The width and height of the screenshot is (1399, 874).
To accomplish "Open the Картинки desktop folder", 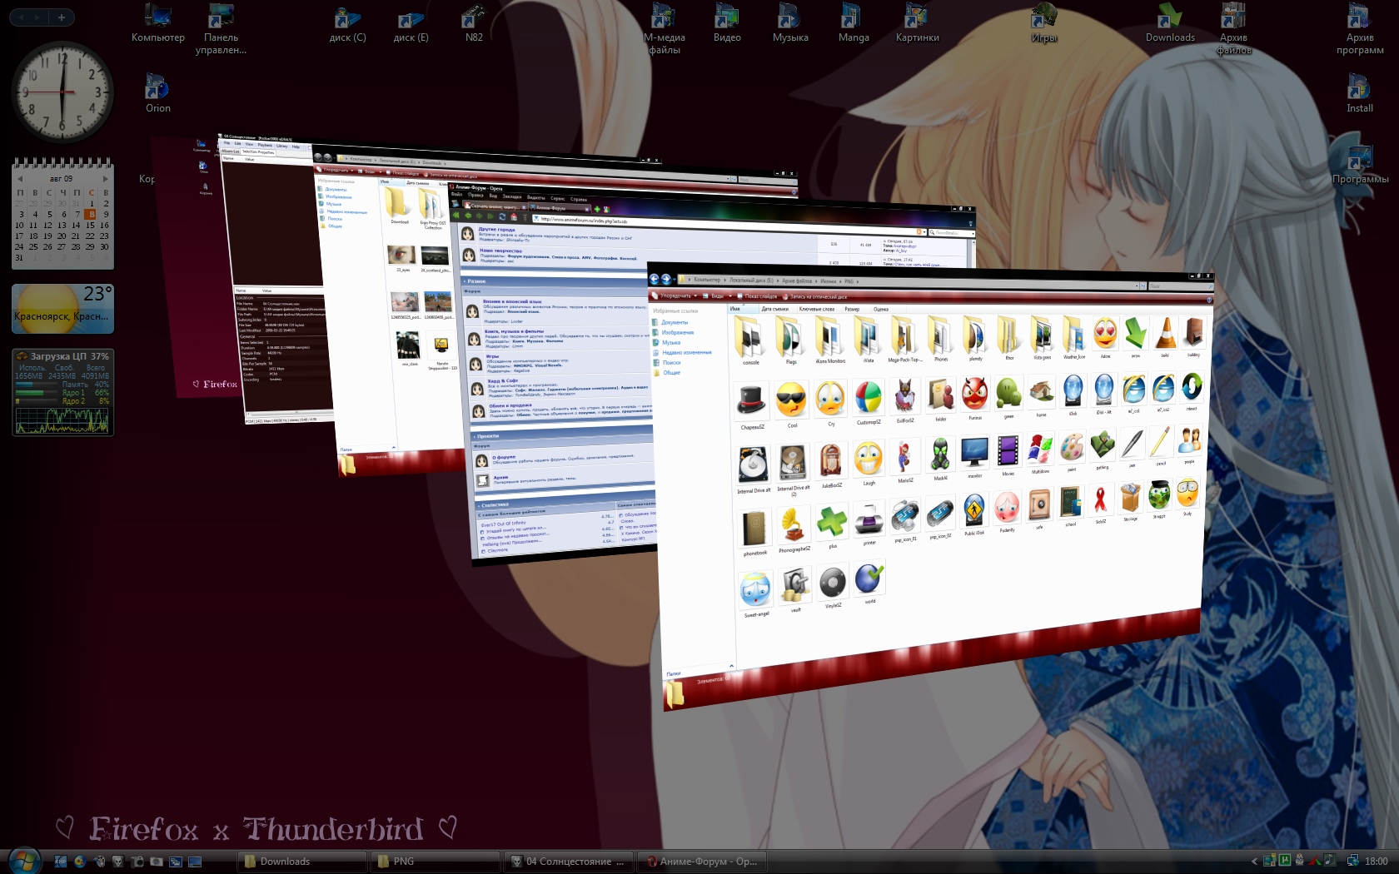I will coord(917,23).
